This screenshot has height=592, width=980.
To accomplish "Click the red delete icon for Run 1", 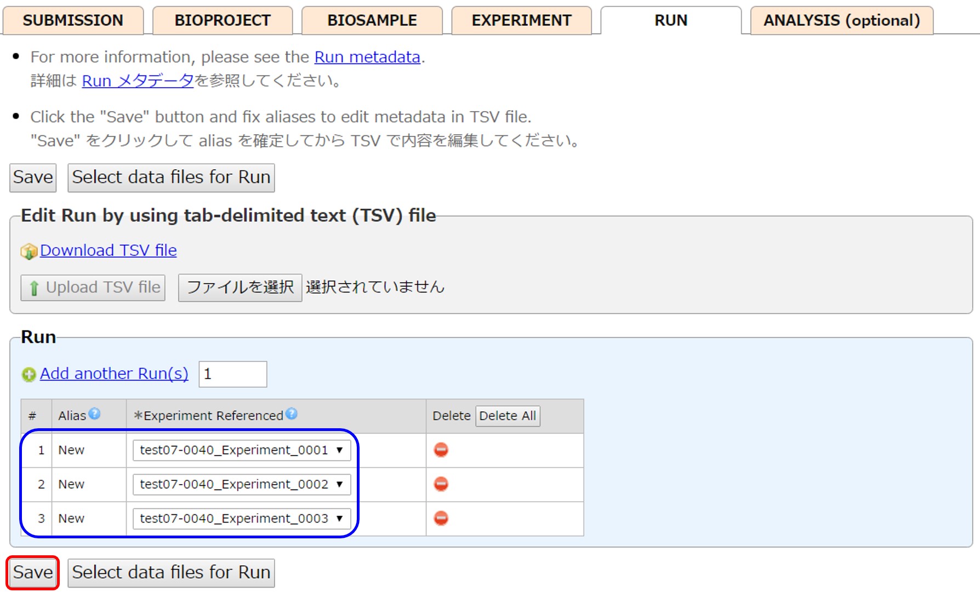I will 441,450.
